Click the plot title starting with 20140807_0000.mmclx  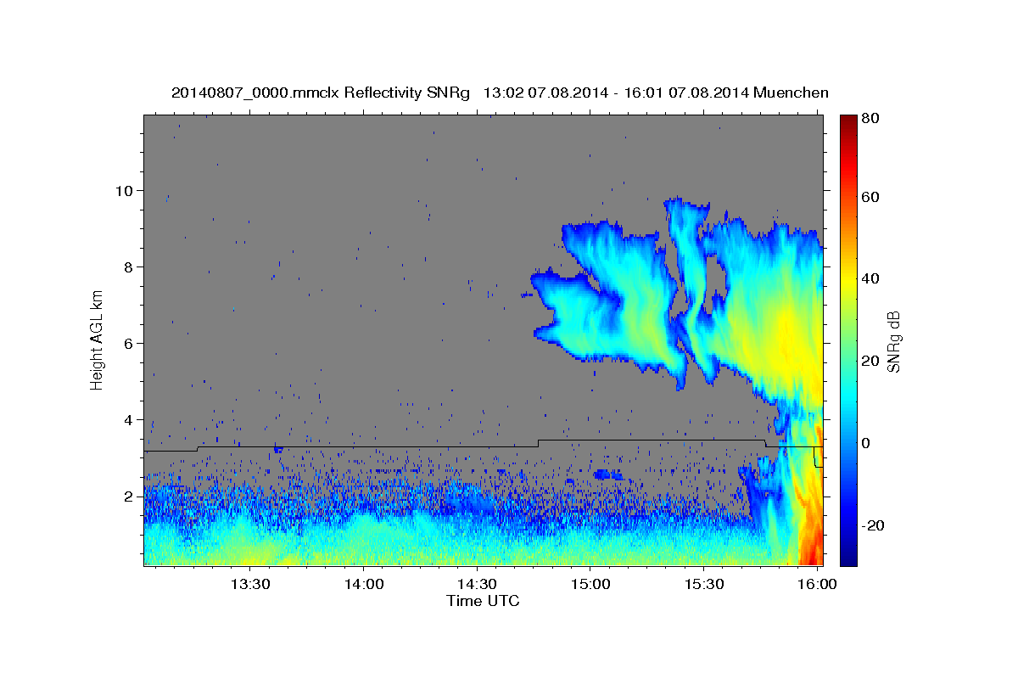click(x=500, y=93)
